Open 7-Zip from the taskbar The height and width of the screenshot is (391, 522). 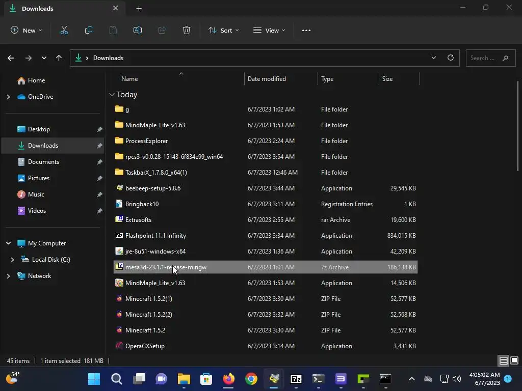(x=296, y=379)
